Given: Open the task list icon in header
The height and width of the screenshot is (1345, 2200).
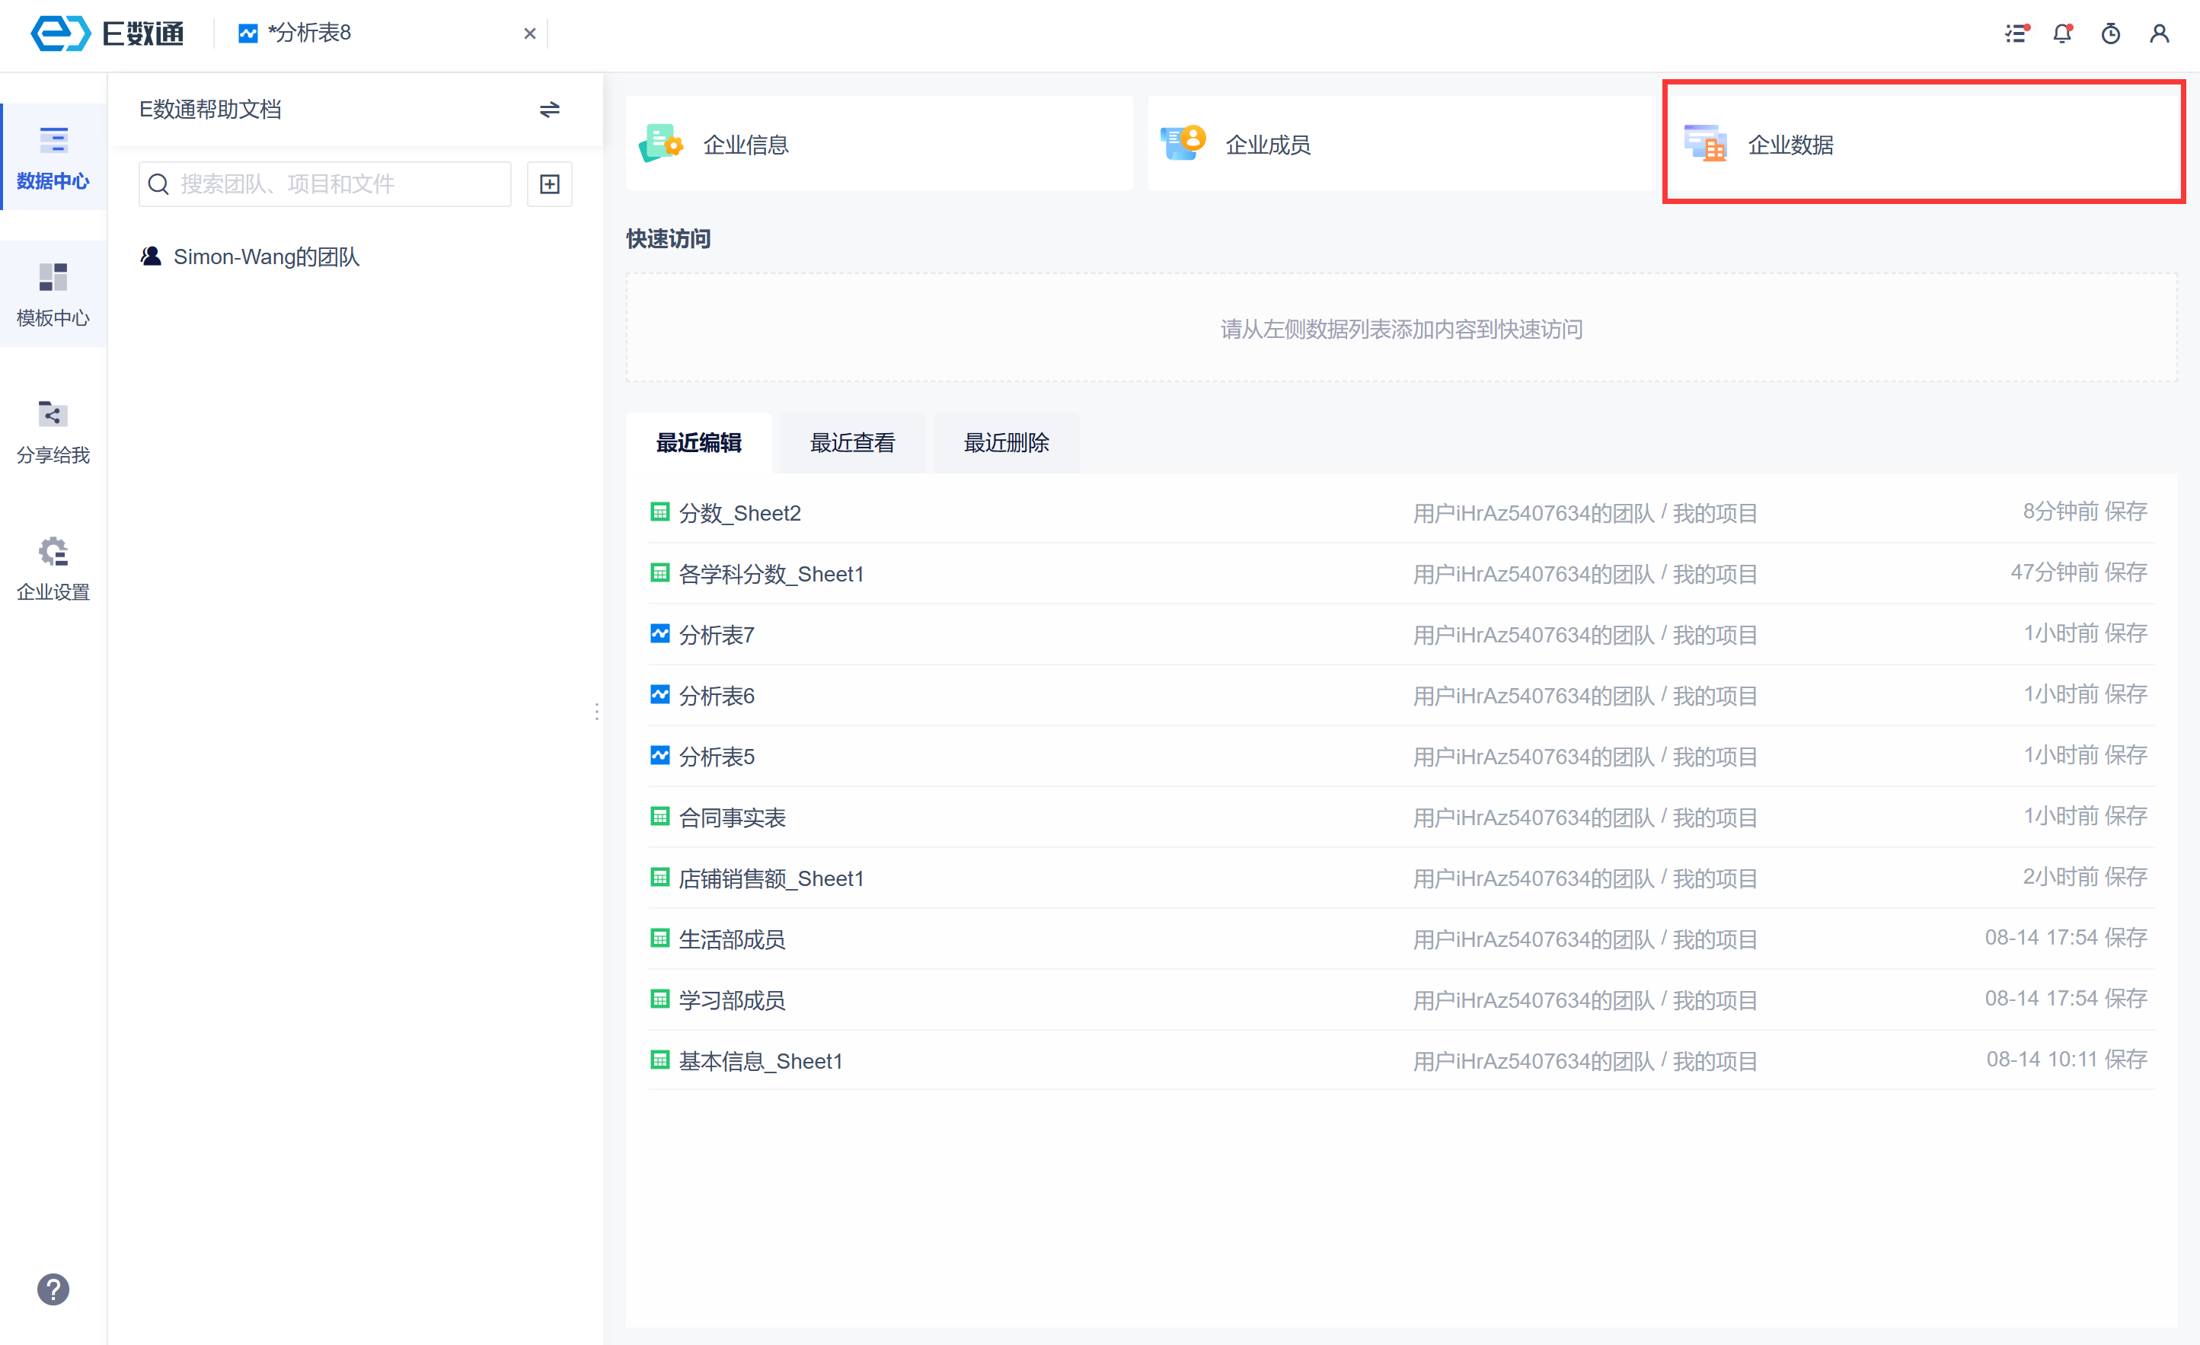Looking at the screenshot, I should (2015, 34).
